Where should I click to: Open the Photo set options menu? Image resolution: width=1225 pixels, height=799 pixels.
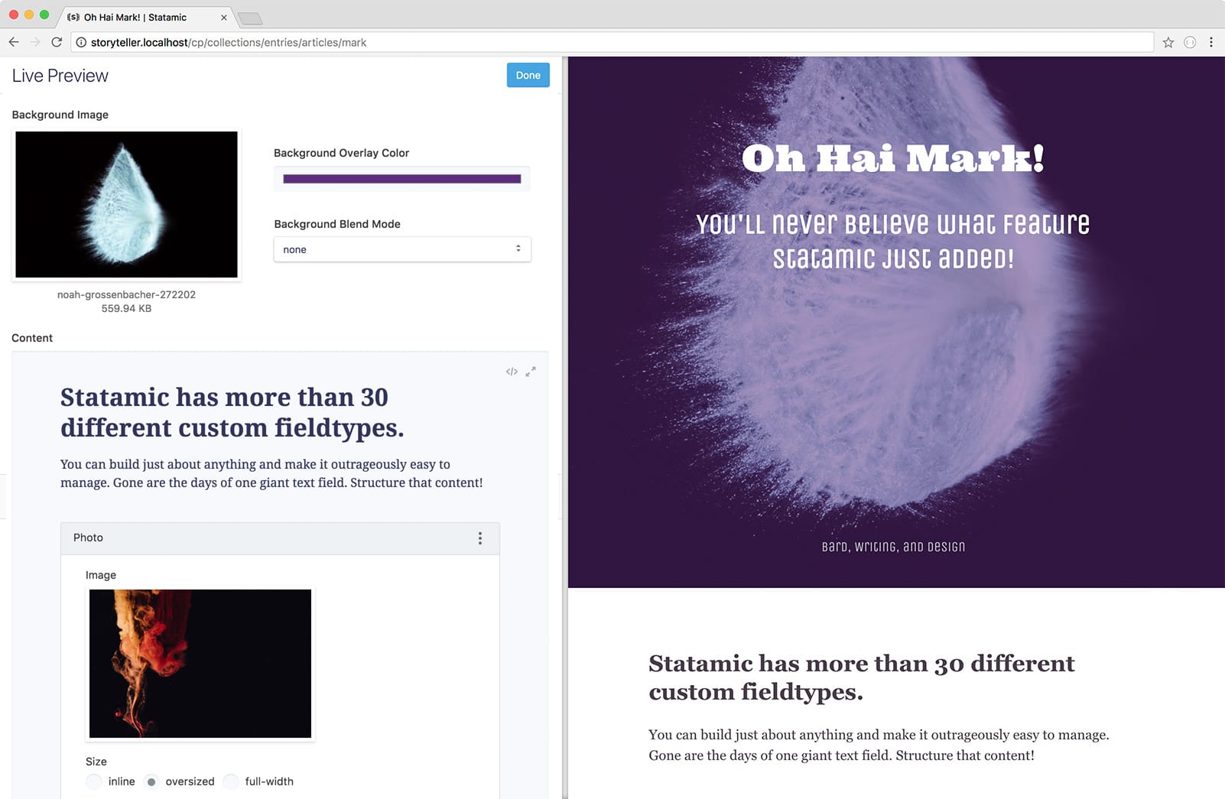click(480, 538)
